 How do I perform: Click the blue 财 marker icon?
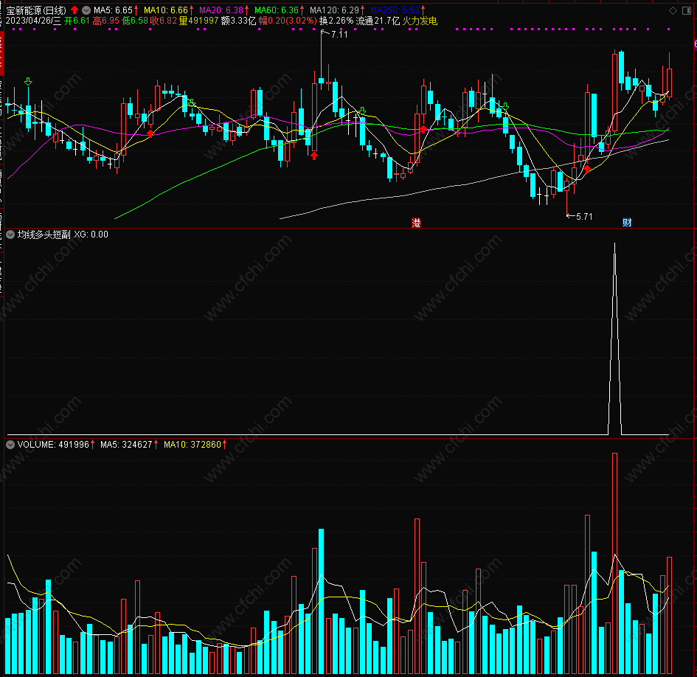click(627, 223)
